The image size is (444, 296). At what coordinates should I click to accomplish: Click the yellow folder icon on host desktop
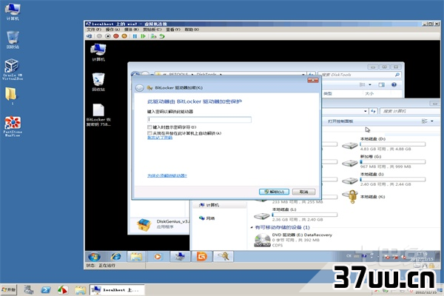pyautogui.click(x=11, y=95)
